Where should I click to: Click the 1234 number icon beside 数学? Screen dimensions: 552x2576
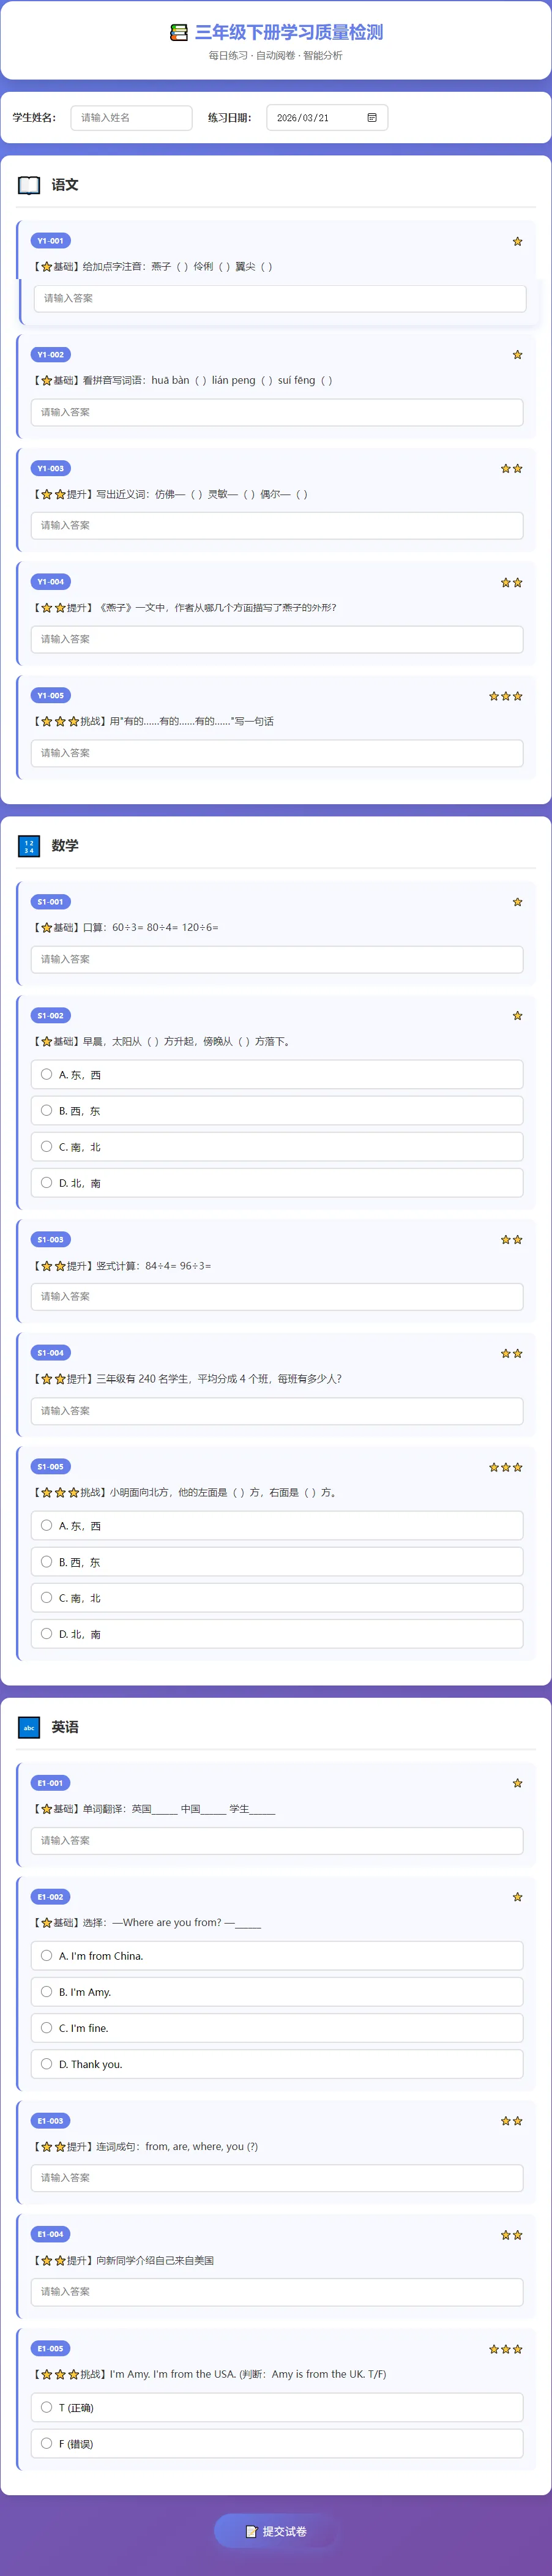pyautogui.click(x=29, y=846)
